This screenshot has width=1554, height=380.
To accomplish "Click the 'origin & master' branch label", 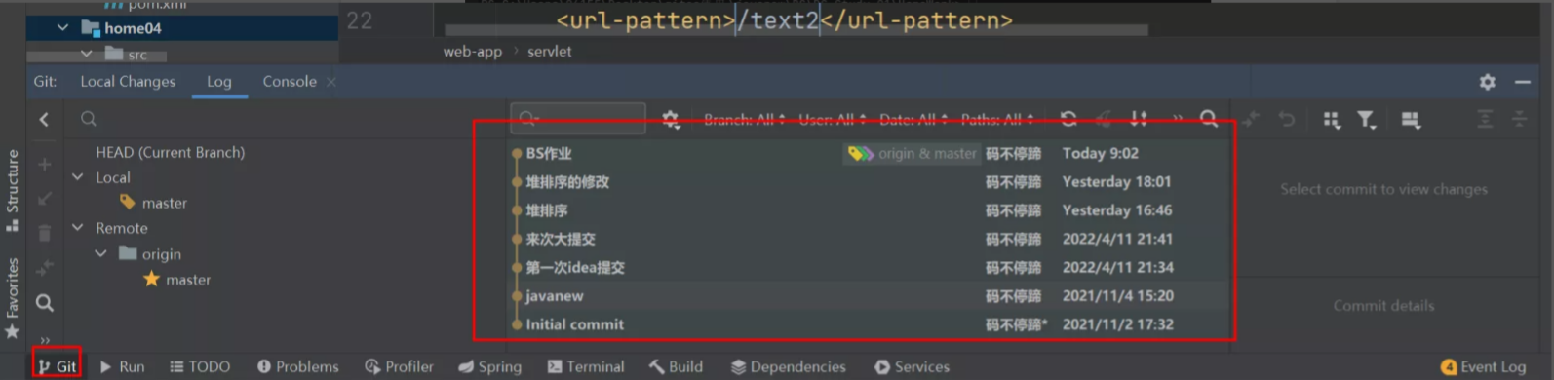I will click(x=912, y=153).
